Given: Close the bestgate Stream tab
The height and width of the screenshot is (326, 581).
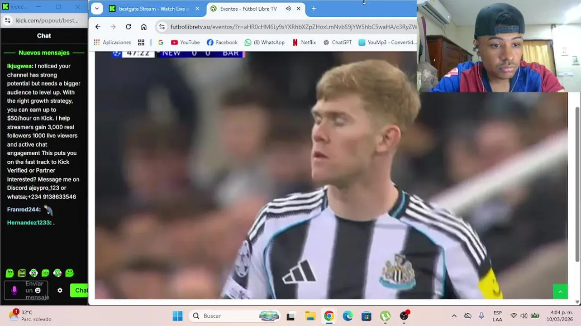Looking at the screenshot, I should click(x=197, y=9).
